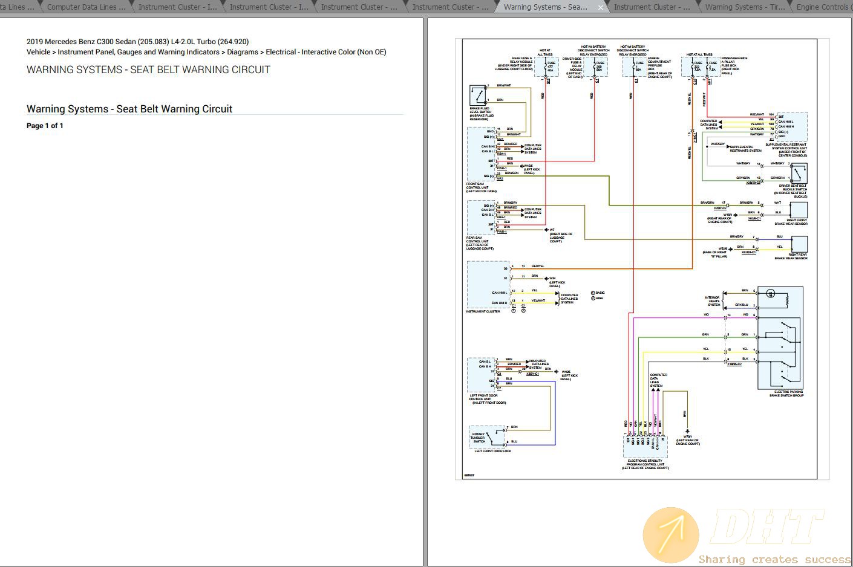The height and width of the screenshot is (567, 853).
Task: Close the Warning Systems - Sea... tab
Action: click(x=600, y=7)
